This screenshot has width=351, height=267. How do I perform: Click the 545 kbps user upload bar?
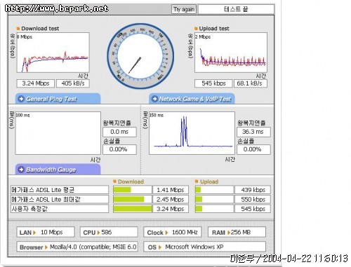pyautogui.click(x=214, y=209)
